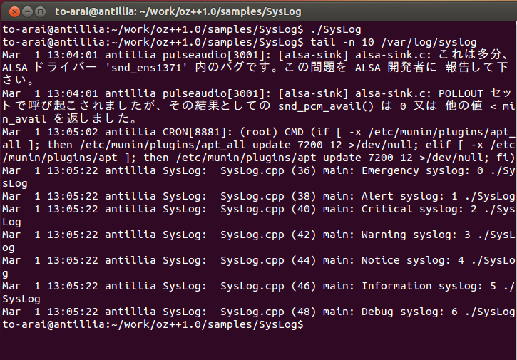Minimize the terminal window
The height and width of the screenshot is (360, 517).
27,12
